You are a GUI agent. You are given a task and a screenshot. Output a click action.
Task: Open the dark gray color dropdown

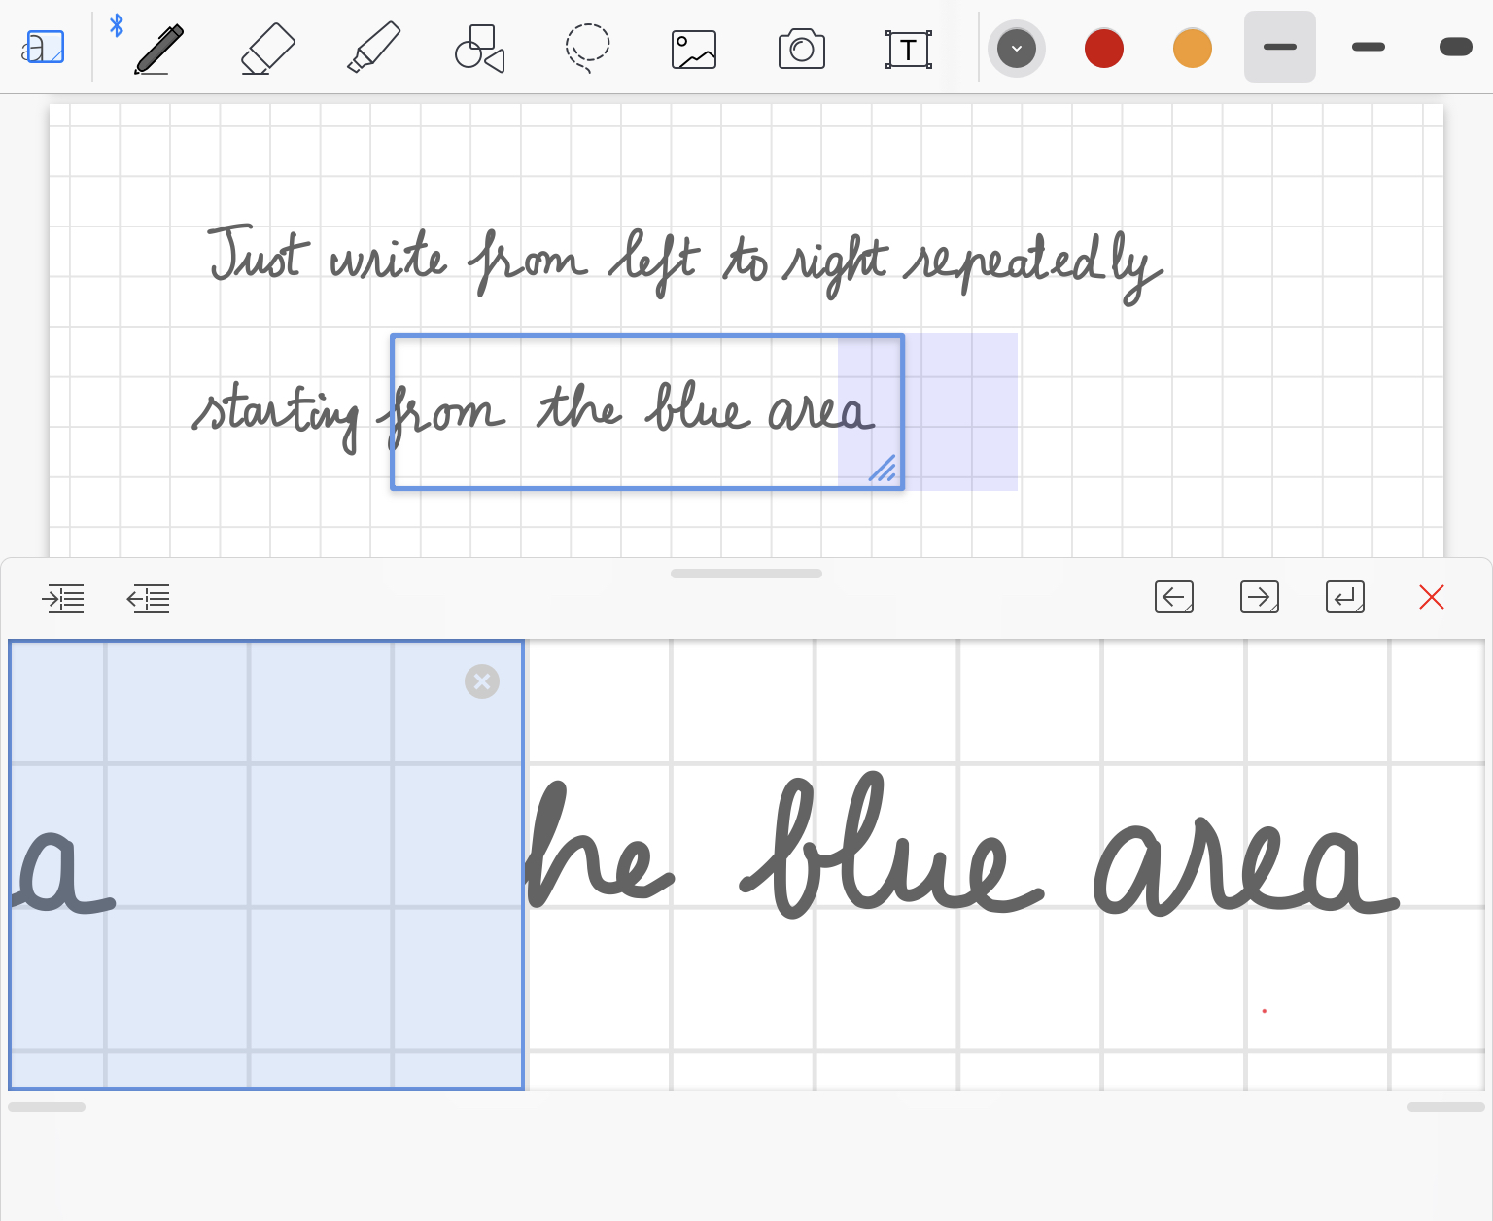1017,49
